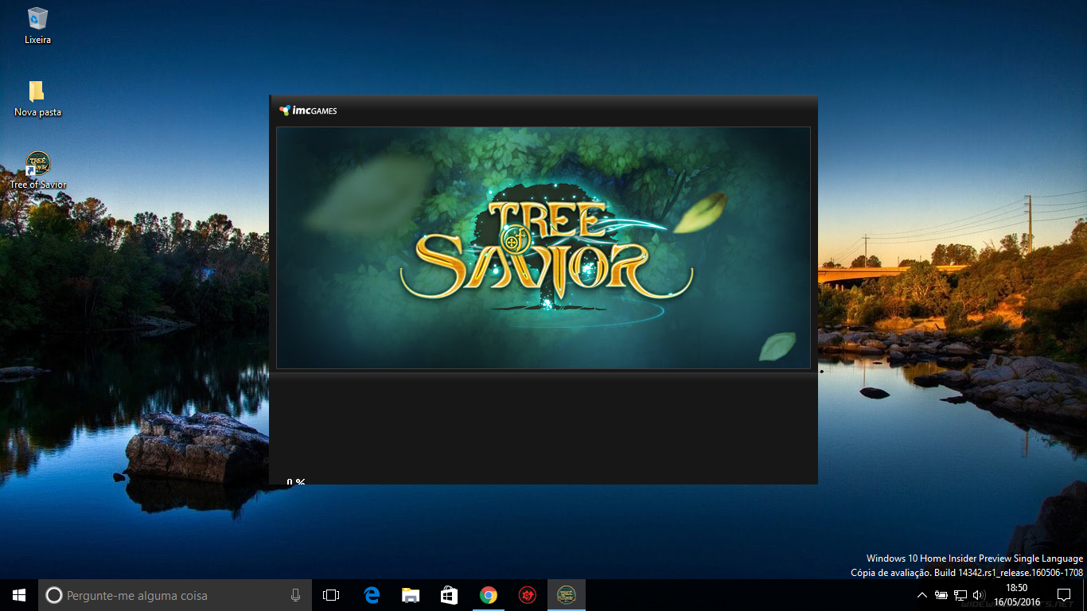Open the volume control speaker icon
Viewport: 1087px width, 611px height.
click(979, 595)
